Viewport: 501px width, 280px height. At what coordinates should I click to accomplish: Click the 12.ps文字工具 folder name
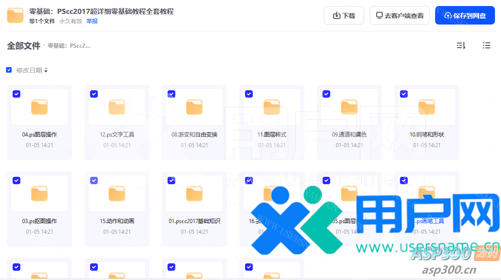tap(117, 135)
